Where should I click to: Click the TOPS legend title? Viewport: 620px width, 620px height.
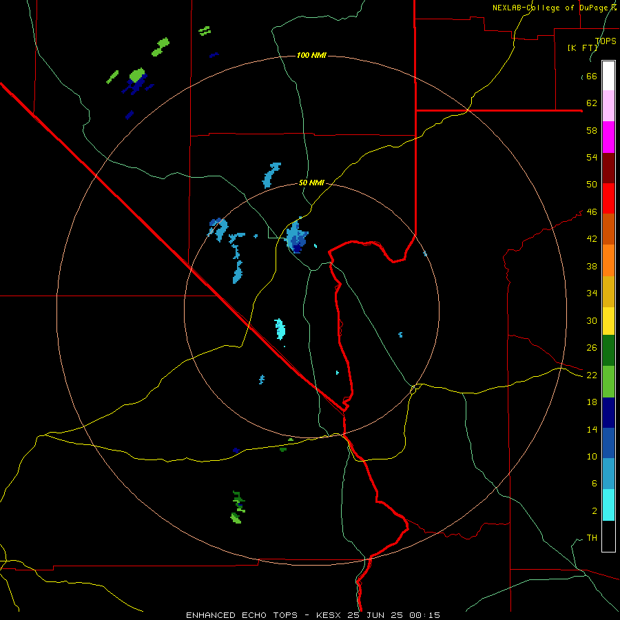click(606, 41)
